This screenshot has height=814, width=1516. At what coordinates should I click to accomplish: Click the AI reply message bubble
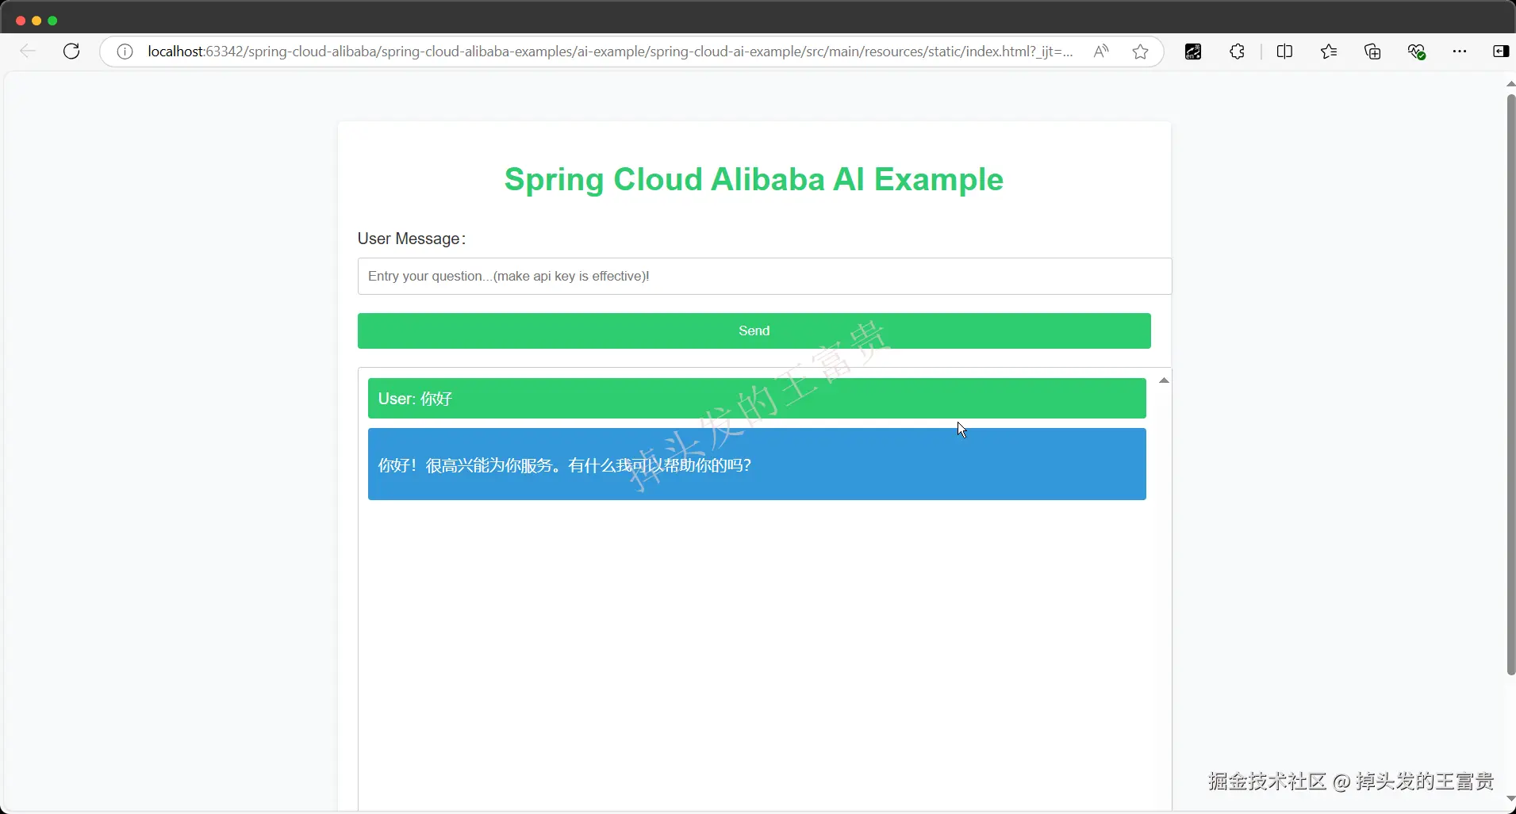757,464
